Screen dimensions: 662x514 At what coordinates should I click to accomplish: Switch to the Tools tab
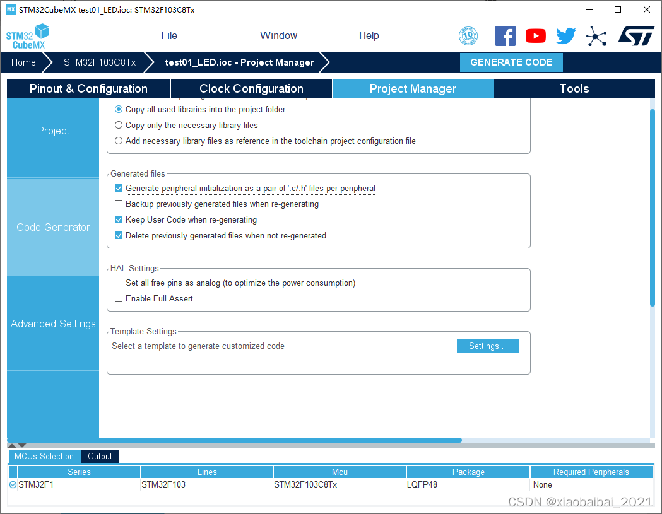click(x=574, y=89)
